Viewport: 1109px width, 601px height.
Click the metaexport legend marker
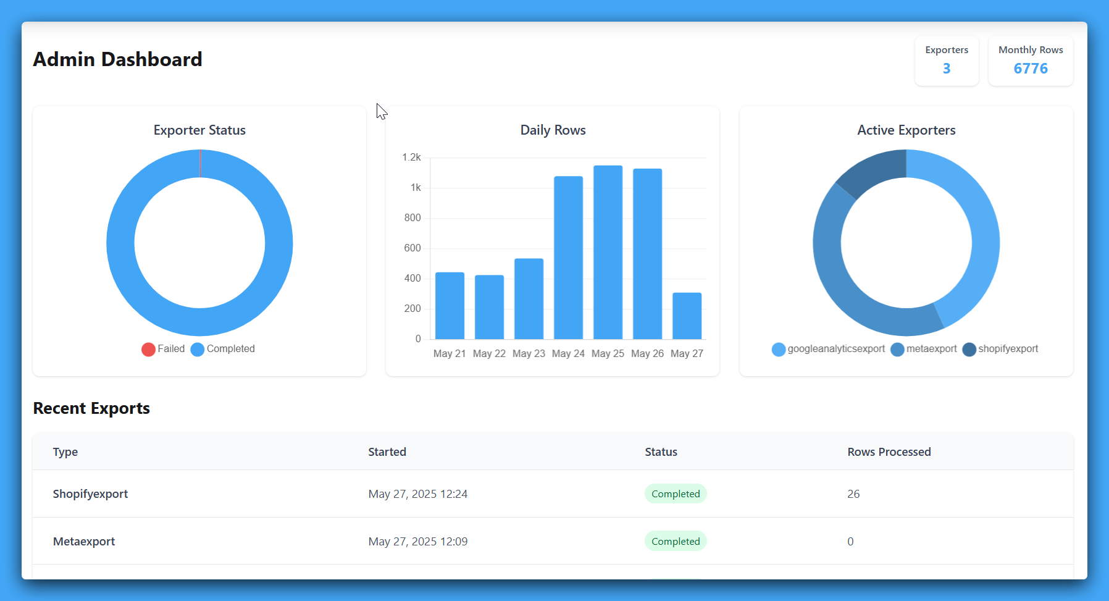coord(897,349)
